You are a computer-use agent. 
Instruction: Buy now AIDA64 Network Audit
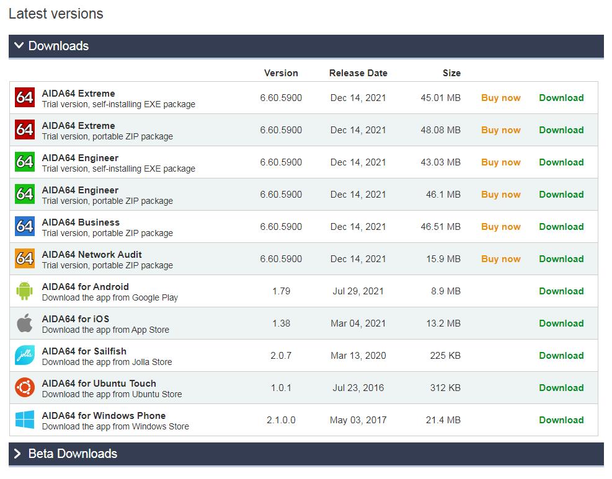point(501,258)
